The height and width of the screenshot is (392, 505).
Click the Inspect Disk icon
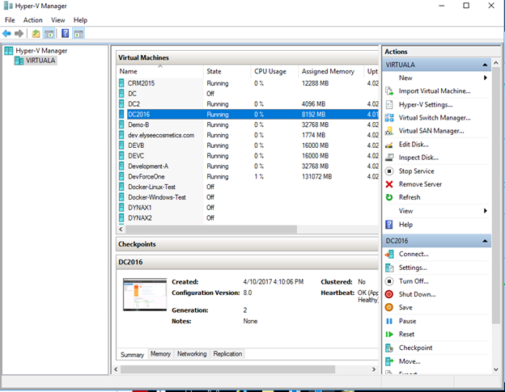[389, 158]
